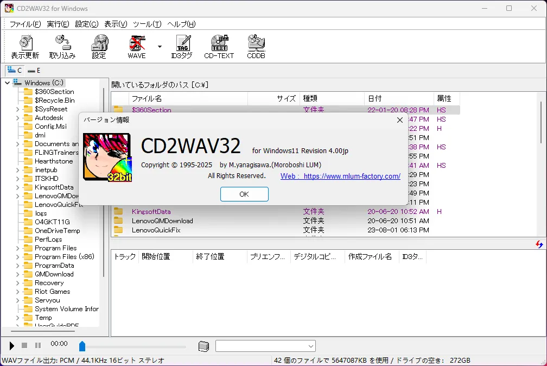This screenshot has width=547, height=366.
Task: Expand the inetpub folder node
Action: [x=18, y=170]
